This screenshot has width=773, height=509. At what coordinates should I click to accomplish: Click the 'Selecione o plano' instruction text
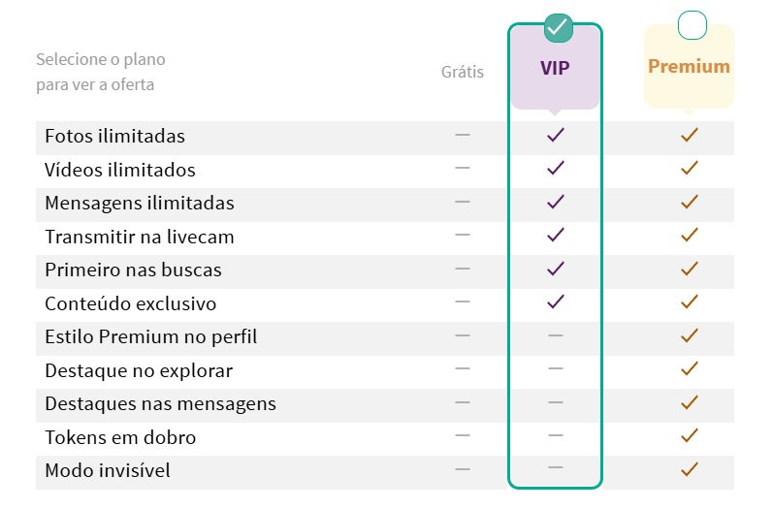click(x=101, y=59)
